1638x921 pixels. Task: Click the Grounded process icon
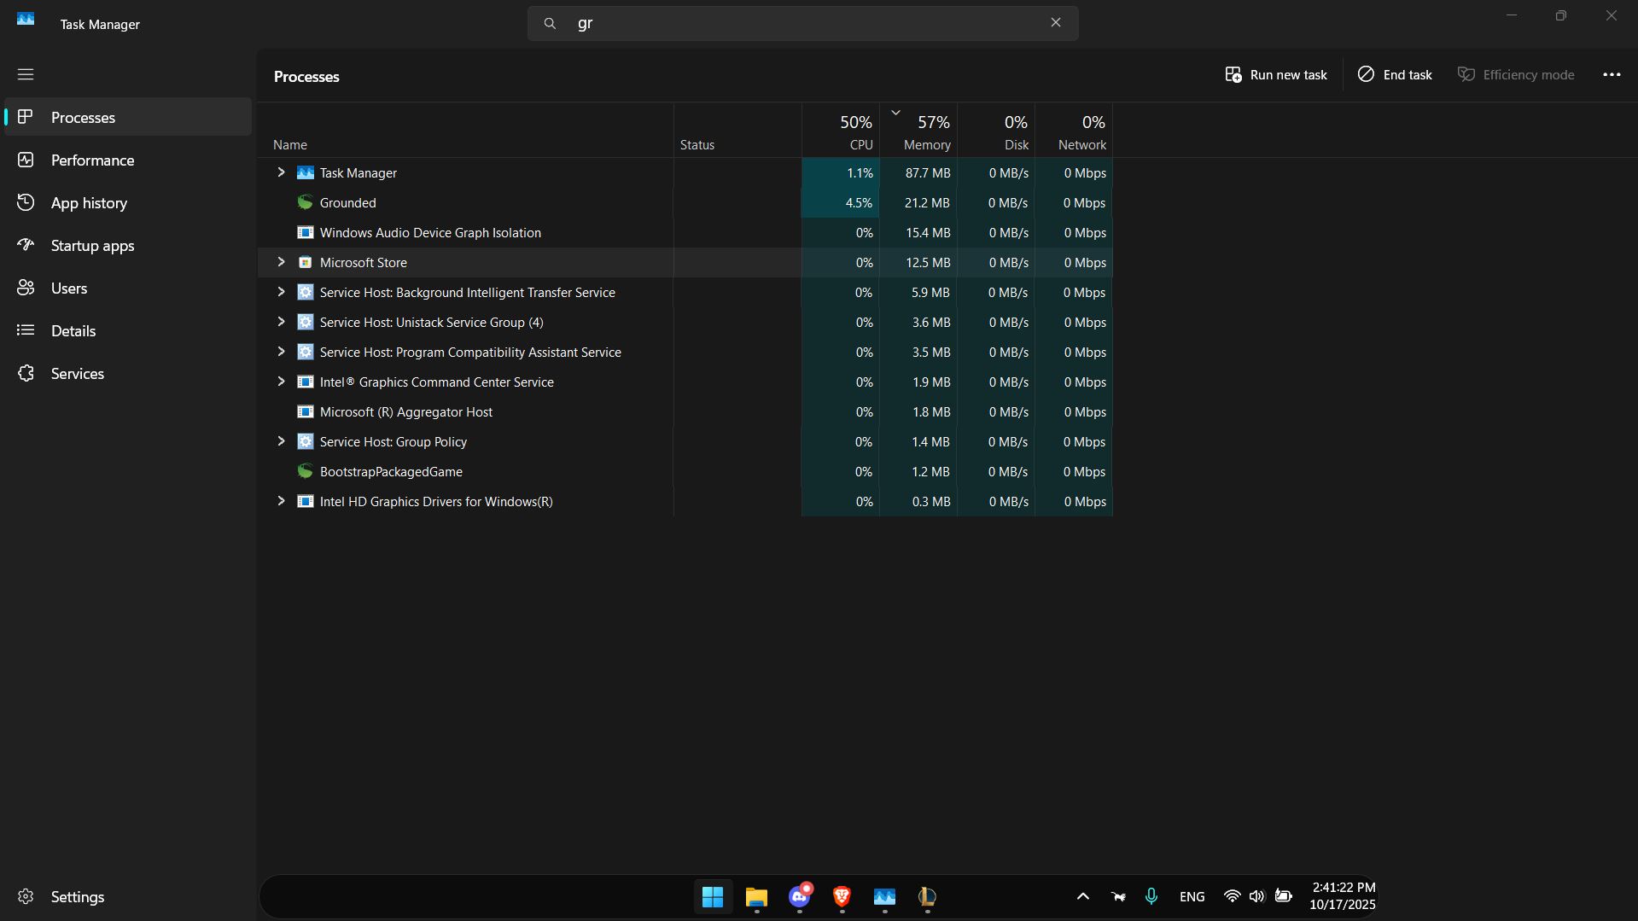point(305,202)
